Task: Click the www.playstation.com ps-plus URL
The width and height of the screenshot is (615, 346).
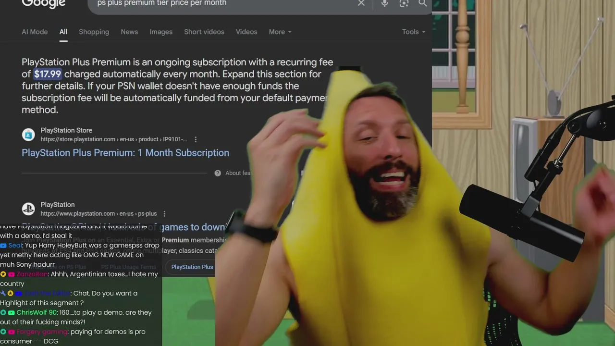Action: 98,214
